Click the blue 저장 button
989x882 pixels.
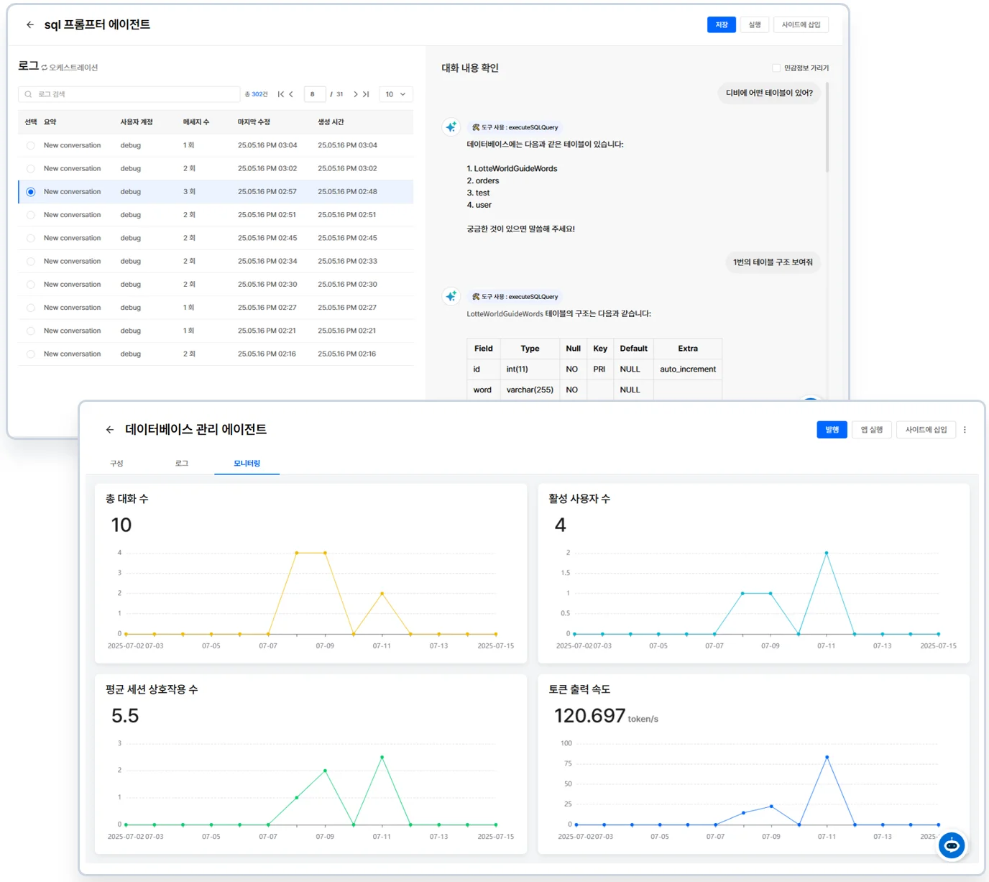pyautogui.click(x=721, y=25)
